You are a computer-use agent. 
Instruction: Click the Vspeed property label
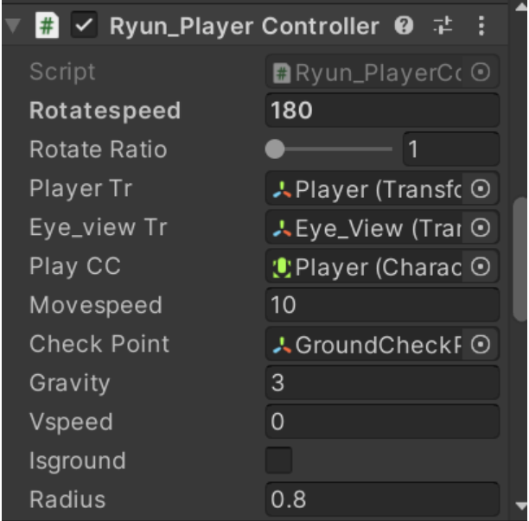click(x=71, y=423)
